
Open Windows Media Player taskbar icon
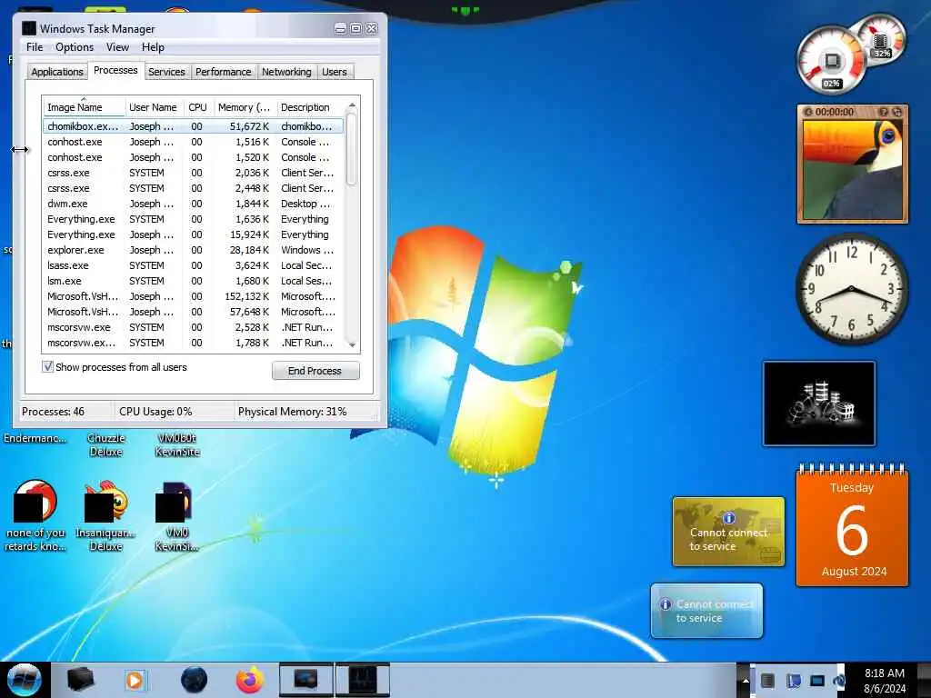(135, 680)
